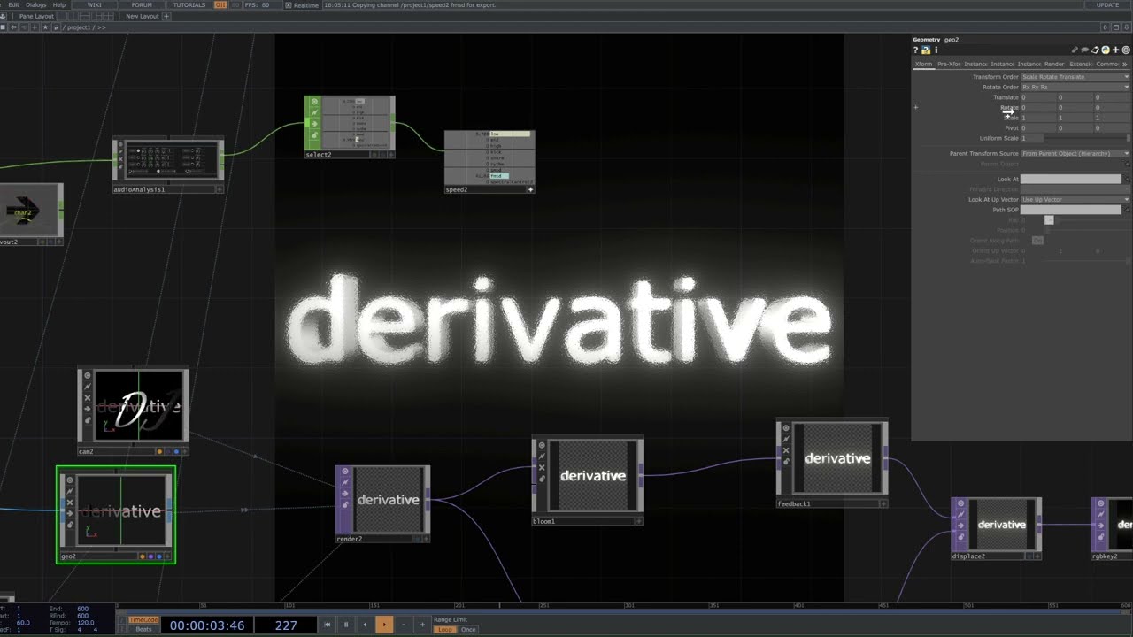Toggle the Realtime checkbox

[x=289, y=4]
